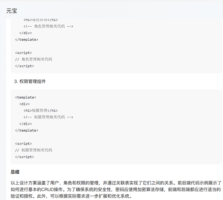Click the '// 权限管理相关代码' script comment

[x=33, y=150]
